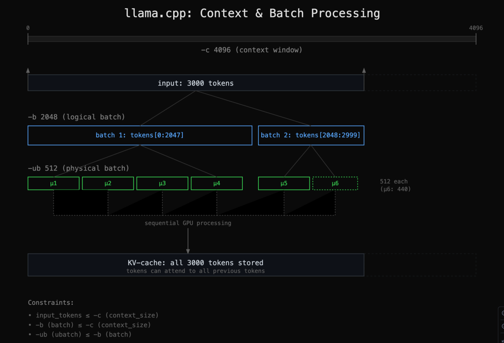
Task: Click the diagram title llama.cpp: Context & Batch Processing
Action: coord(252,13)
